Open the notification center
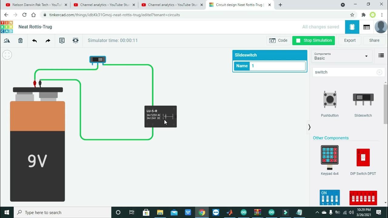 click(379, 212)
